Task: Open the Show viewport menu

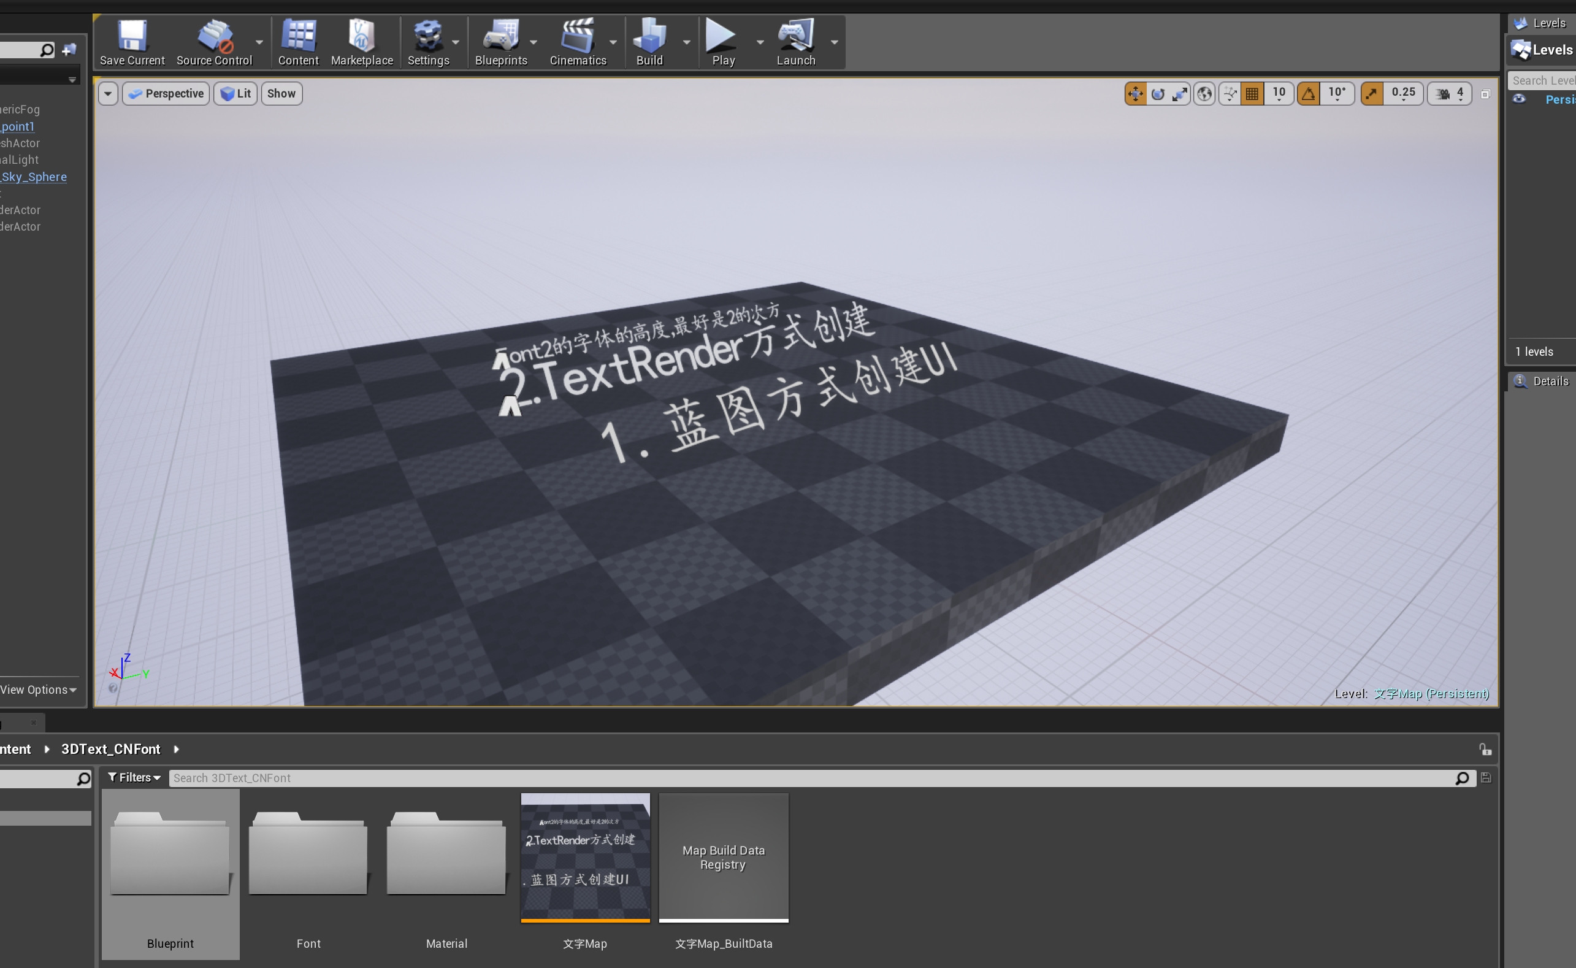Action: pyautogui.click(x=281, y=93)
